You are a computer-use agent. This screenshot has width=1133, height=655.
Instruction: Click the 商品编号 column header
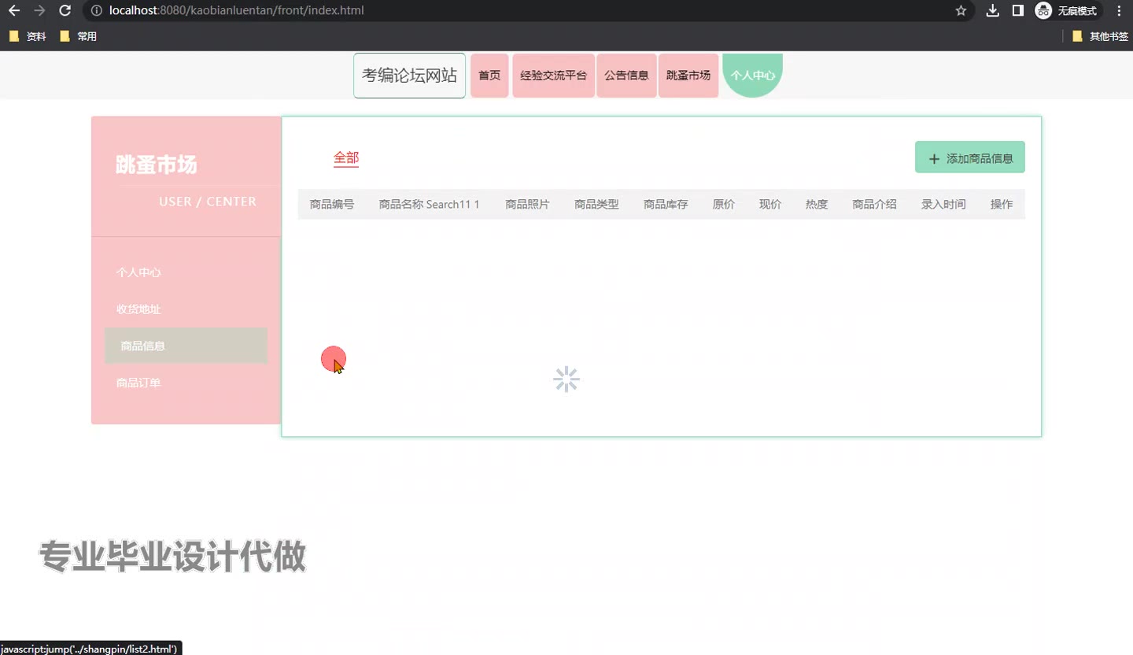pyautogui.click(x=332, y=205)
